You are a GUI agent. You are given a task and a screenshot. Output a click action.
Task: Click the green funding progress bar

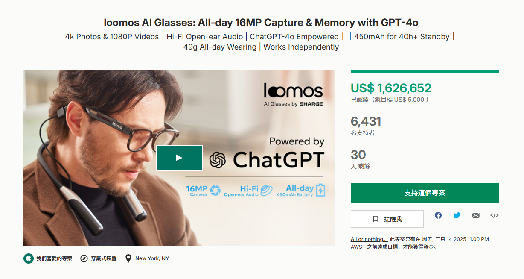click(x=425, y=71)
